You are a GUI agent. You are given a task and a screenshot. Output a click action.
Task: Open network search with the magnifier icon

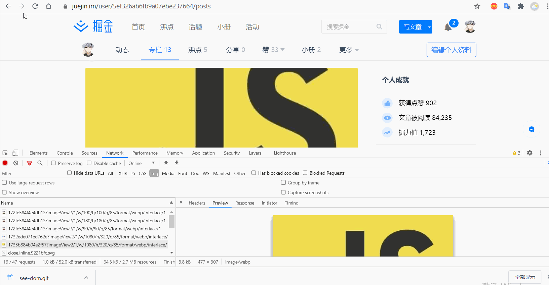(40, 163)
